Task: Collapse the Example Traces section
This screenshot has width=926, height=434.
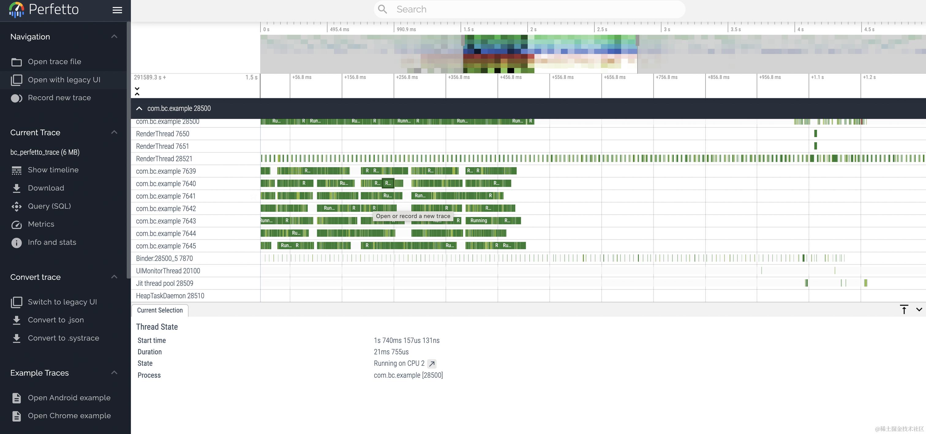Action: (114, 372)
